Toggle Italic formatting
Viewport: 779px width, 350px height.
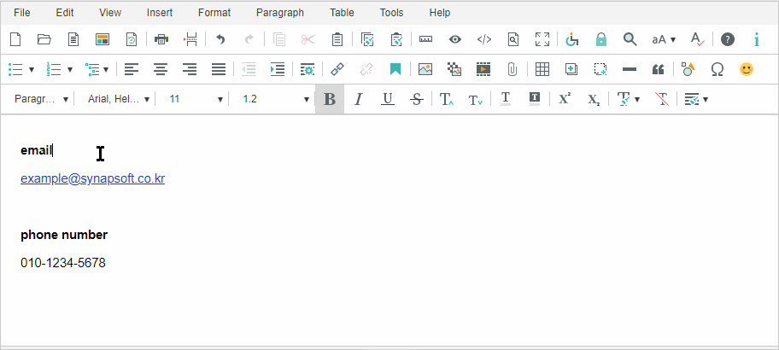coord(359,99)
